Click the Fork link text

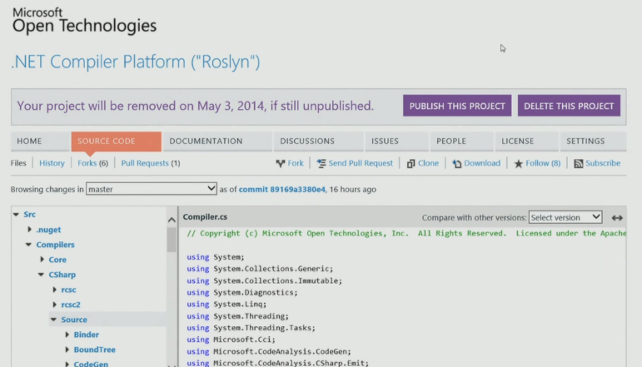(x=296, y=163)
